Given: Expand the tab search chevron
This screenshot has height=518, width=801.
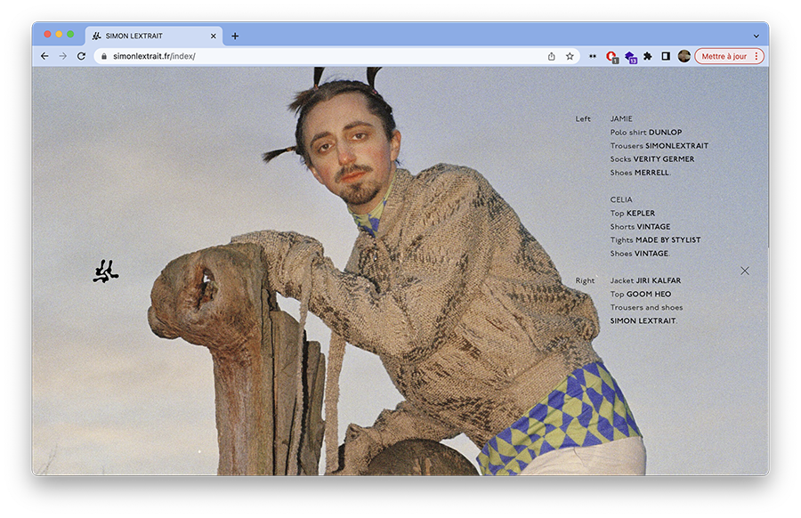Looking at the screenshot, I should tap(756, 36).
